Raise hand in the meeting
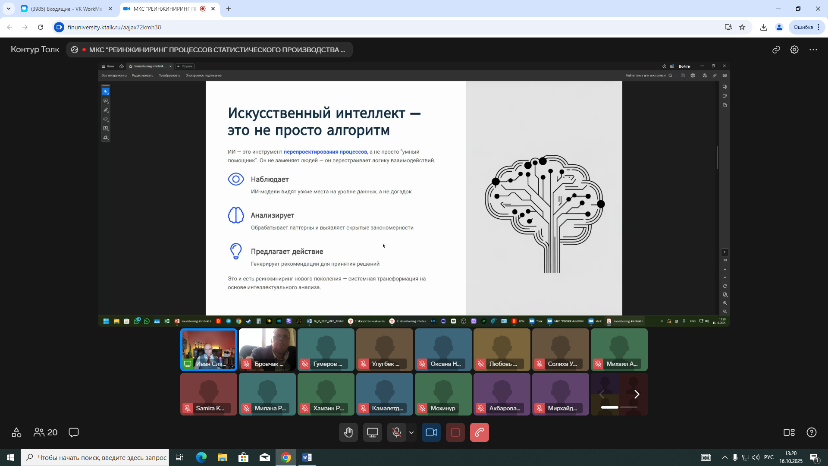 tap(348, 432)
